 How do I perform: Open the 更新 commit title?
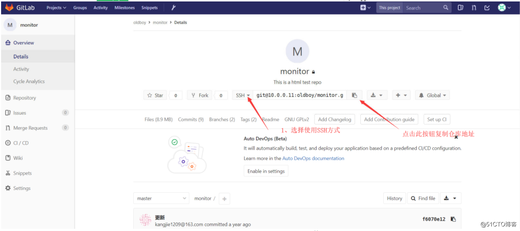tap(160, 218)
